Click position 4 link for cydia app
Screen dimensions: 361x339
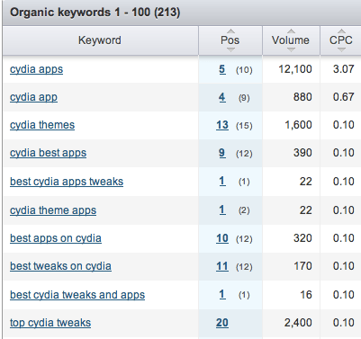click(222, 97)
